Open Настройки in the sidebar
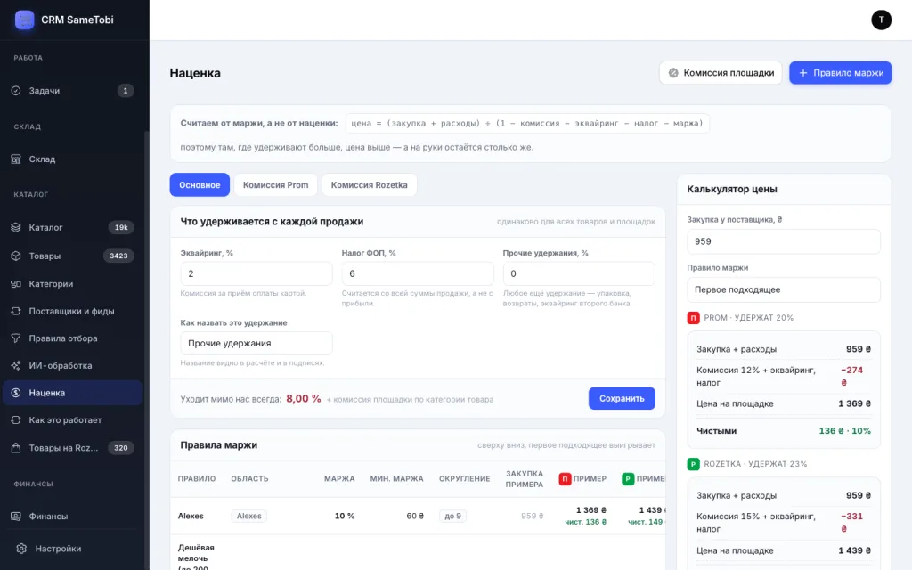 click(x=73, y=549)
